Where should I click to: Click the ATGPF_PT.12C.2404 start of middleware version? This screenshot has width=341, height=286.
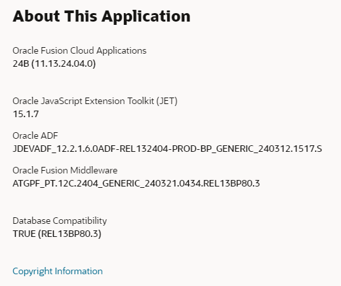(56, 184)
